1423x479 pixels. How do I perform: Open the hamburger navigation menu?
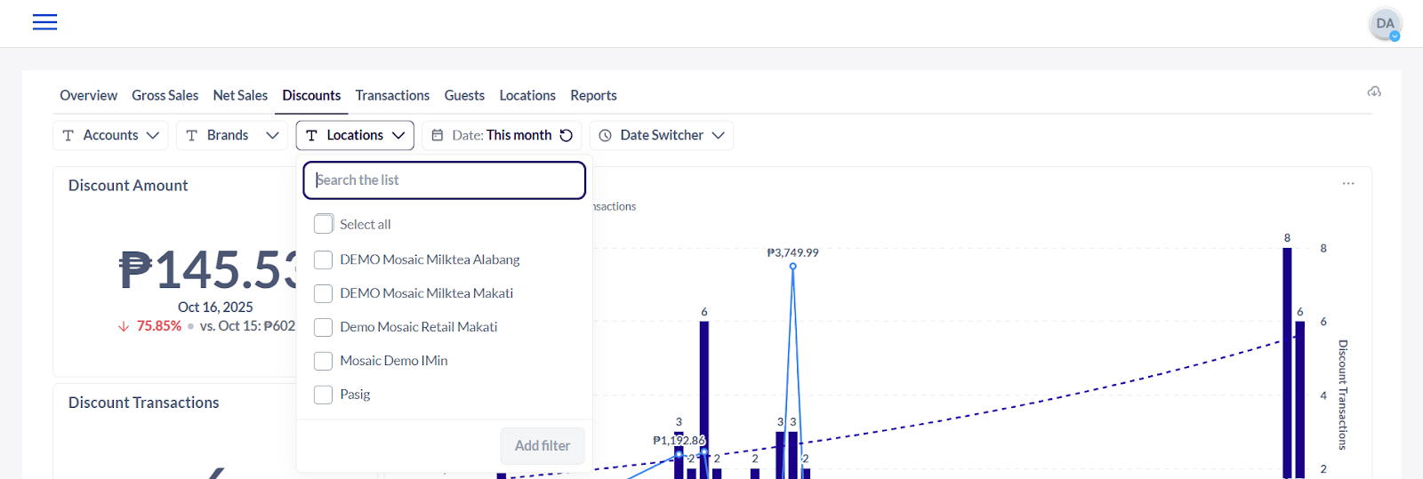(44, 22)
